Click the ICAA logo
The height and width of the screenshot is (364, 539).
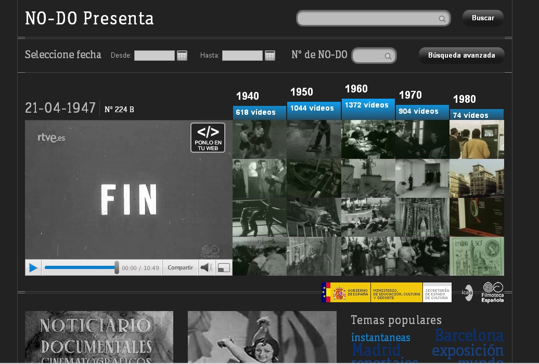[467, 293]
